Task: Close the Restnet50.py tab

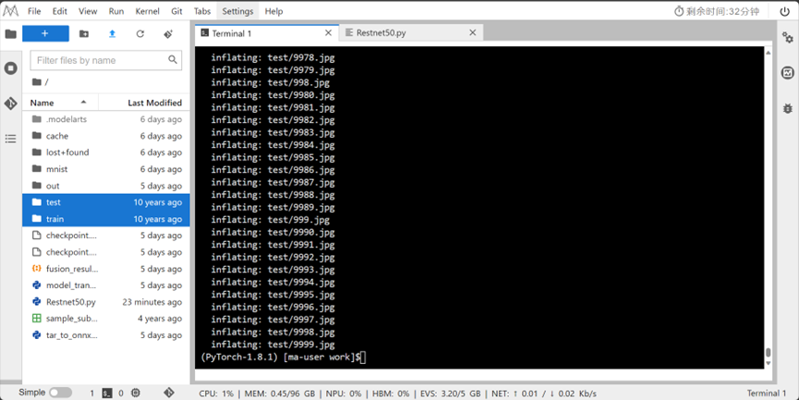Action: click(x=473, y=32)
